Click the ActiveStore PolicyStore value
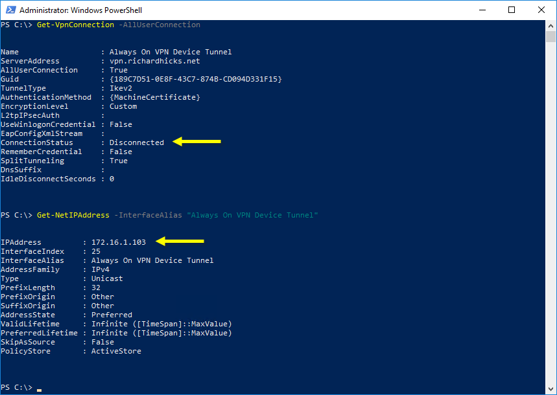The width and height of the screenshot is (557, 395). click(x=116, y=352)
